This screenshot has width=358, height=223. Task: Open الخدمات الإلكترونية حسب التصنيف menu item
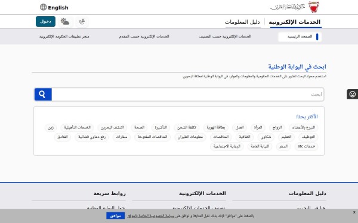coord(225,36)
